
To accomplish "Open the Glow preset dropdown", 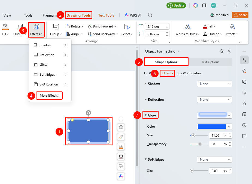I will 215,115.
